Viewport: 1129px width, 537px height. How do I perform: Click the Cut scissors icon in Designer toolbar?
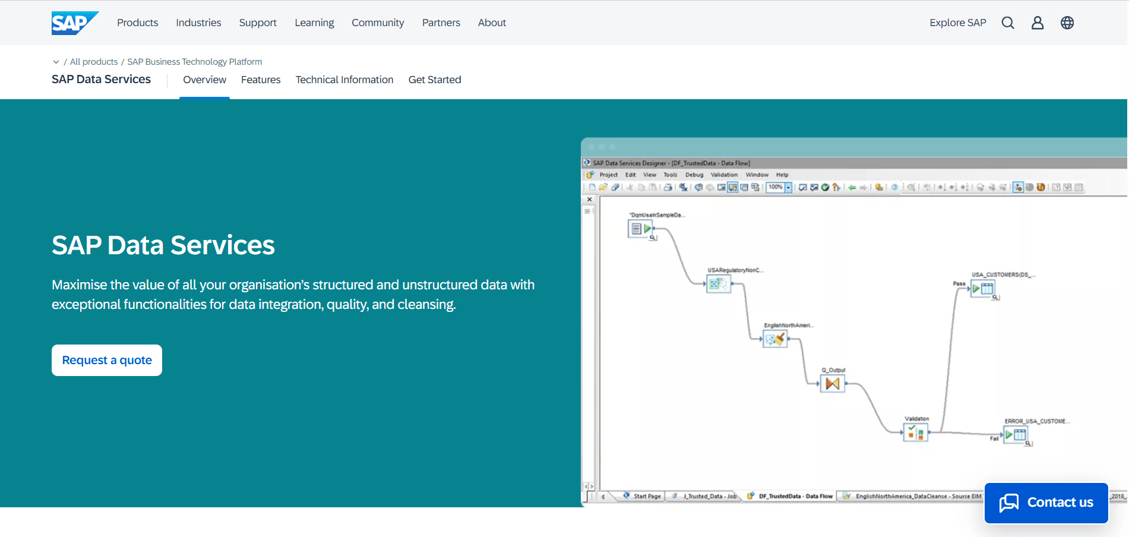(630, 187)
